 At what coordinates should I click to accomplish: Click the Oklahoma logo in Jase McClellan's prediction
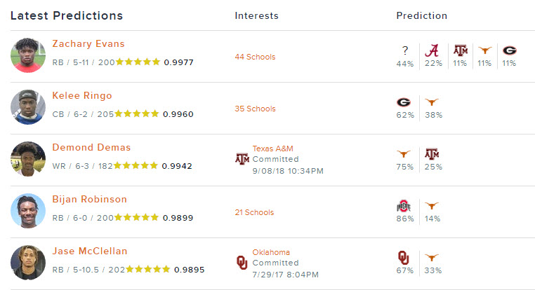coord(404,258)
